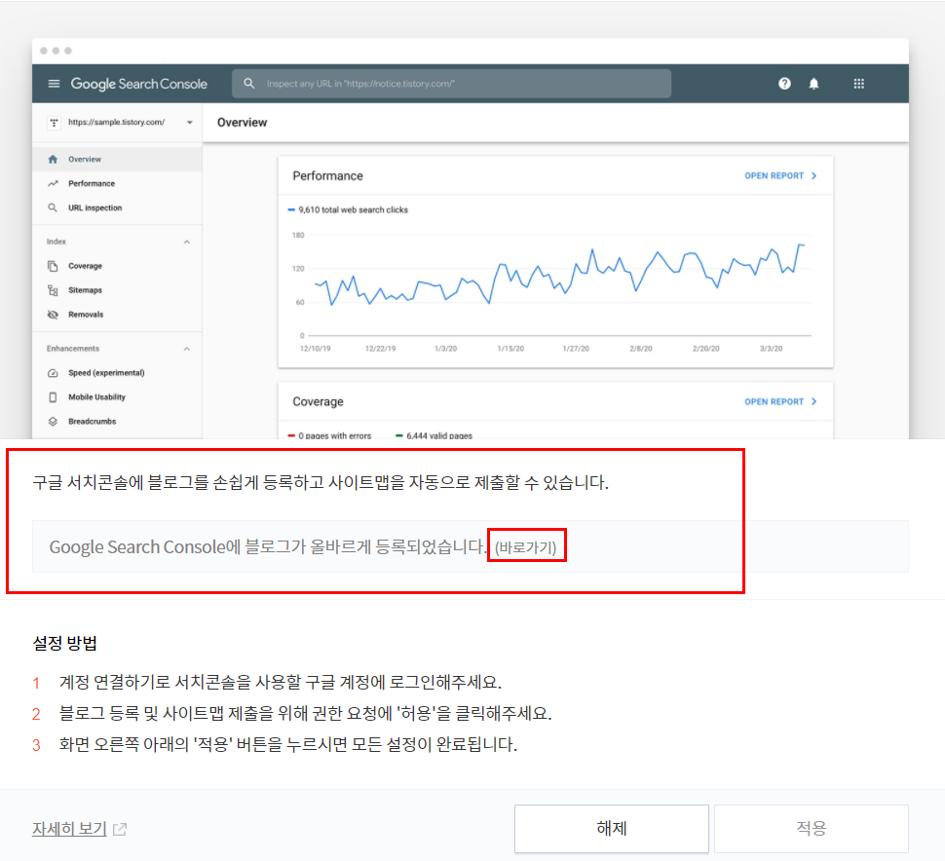This screenshot has height=861, width=945.
Task: Collapse the Enhancements section chevron
Action: click(x=187, y=349)
